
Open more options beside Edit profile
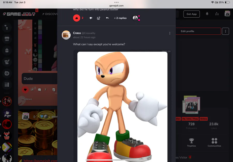point(225,31)
